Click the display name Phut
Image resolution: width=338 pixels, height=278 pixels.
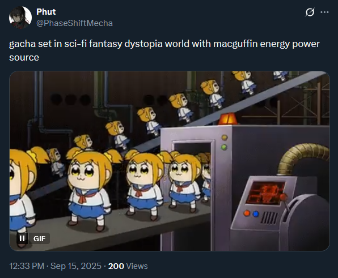coord(46,12)
